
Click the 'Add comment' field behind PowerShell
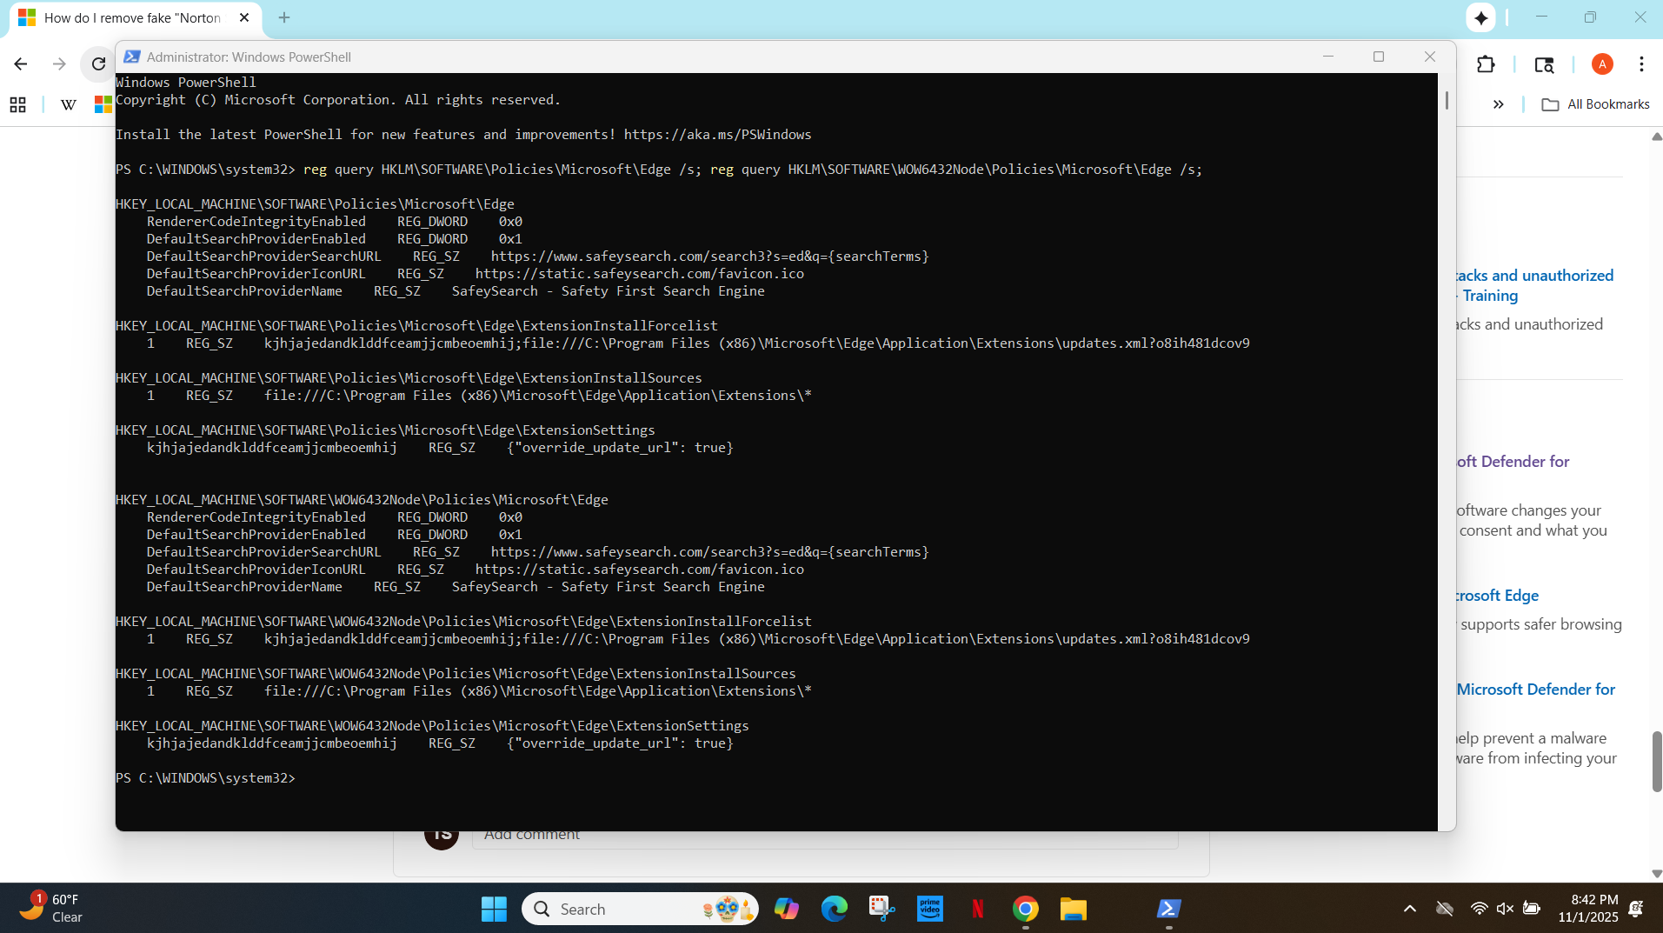point(825,835)
